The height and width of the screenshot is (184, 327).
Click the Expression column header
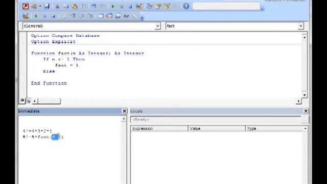pyautogui.click(x=159, y=128)
